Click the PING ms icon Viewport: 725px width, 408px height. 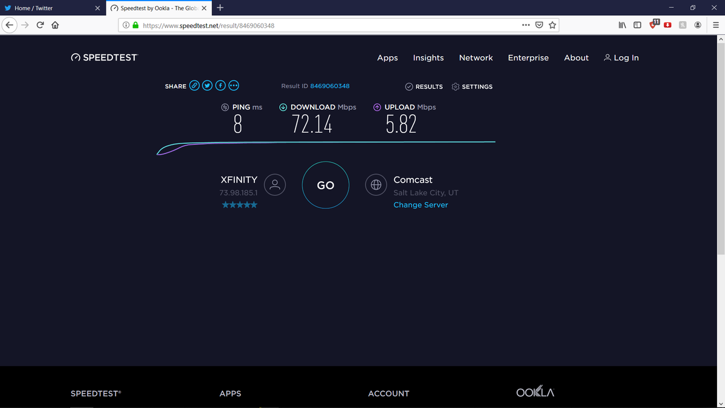(x=225, y=107)
